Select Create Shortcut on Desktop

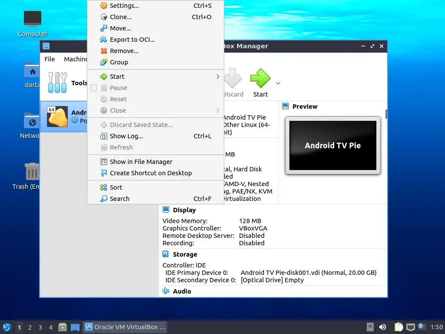click(156, 173)
